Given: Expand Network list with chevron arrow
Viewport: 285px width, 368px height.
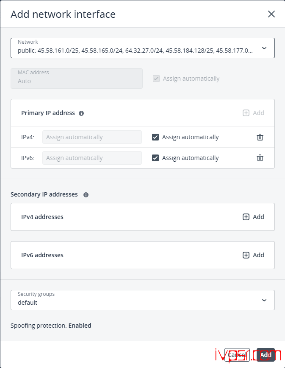Looking at the screenshot, I should click(x=264, y=48).
